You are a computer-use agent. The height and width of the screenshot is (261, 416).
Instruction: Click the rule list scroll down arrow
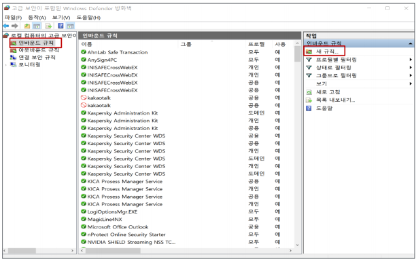[x=298, y=245]
